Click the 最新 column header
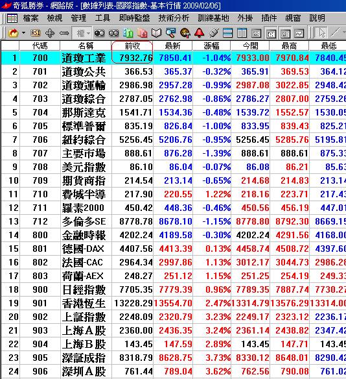 pos(173,45)
